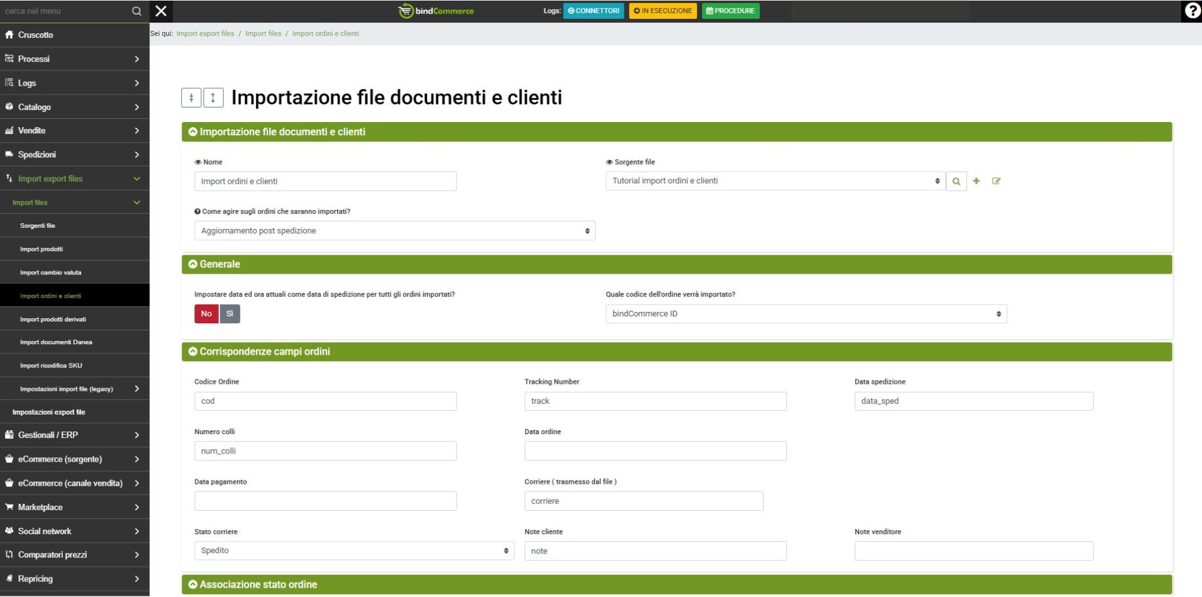Select No for current date as shipping date
The width and height of the screenshot is (1202, 597).
click(x=206, y=314)
